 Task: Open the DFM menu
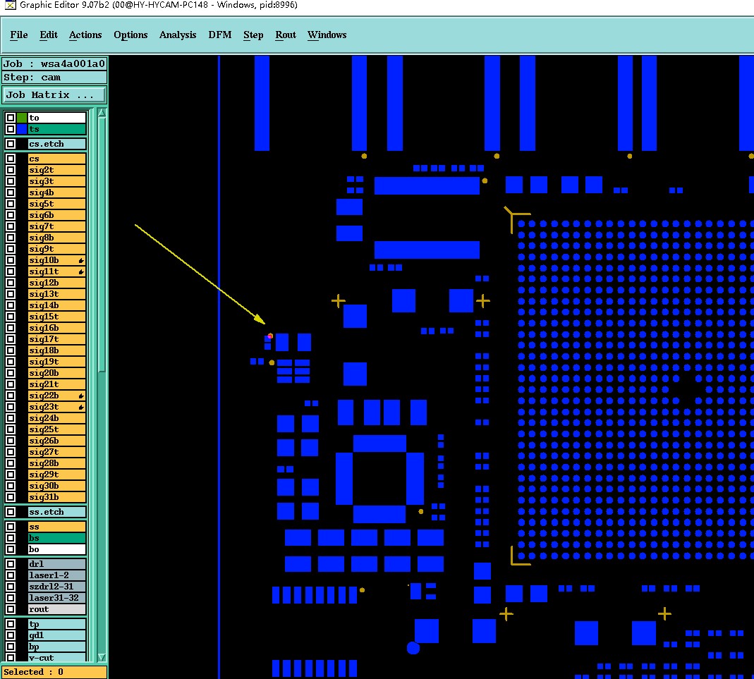click(220, 35)
